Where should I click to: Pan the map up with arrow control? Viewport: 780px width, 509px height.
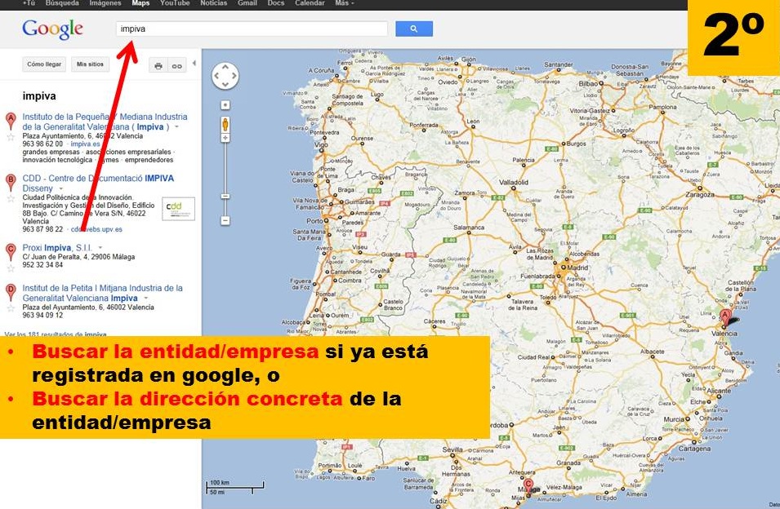point(225,66)
